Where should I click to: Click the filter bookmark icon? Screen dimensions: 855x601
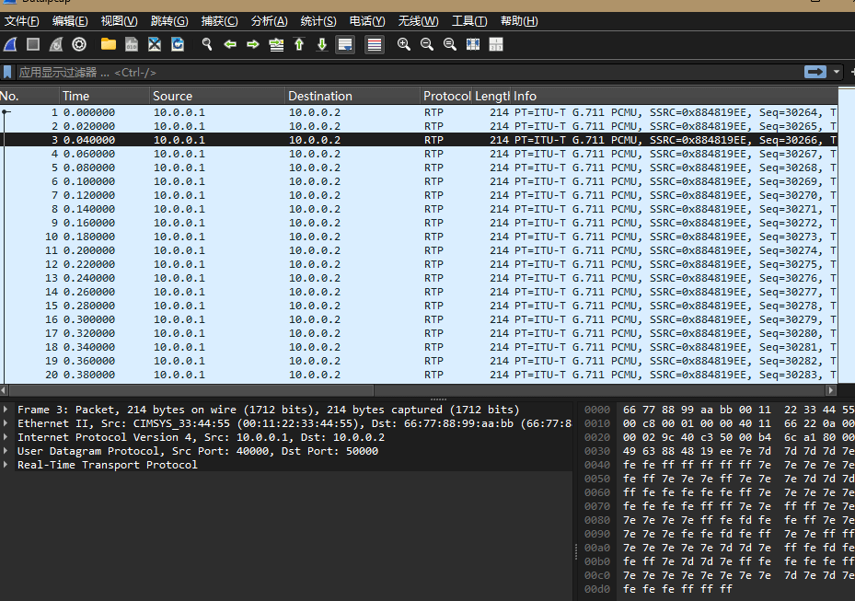click(x=8, y=72)
